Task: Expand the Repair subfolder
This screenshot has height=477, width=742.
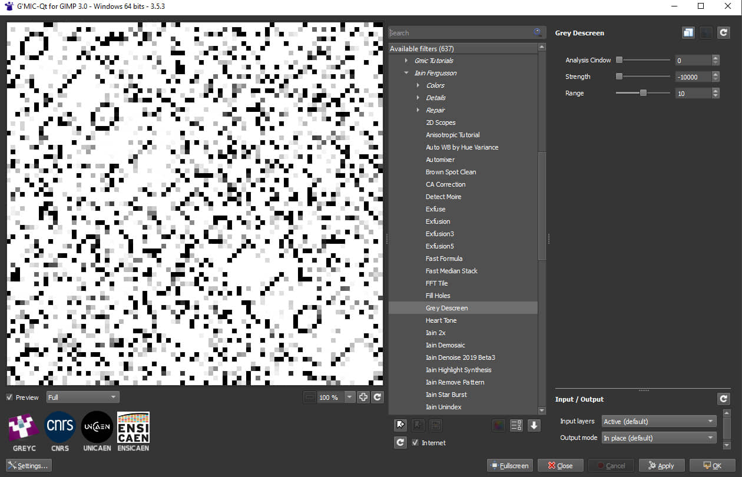Action: [x=418, y=110]
